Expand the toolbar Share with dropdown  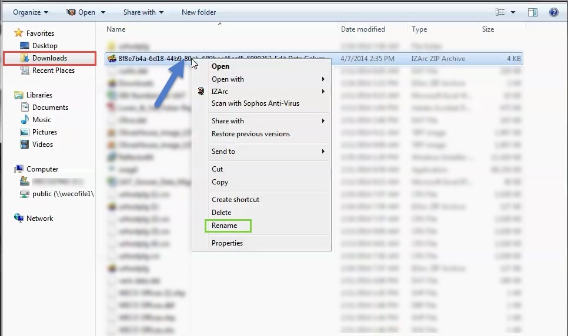pyautogui.click(x=143, y=12)
